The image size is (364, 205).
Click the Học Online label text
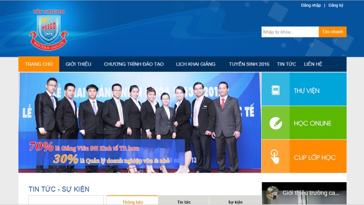coord(312,123)
